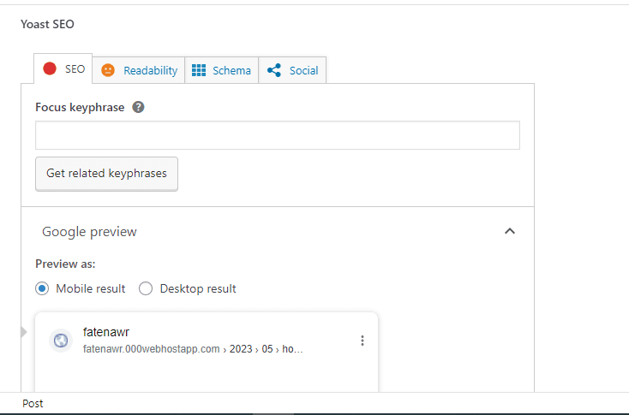This screenshot has height=415, width=629.
Task: Select the Desktop result radio button
Action: point(146,288)
